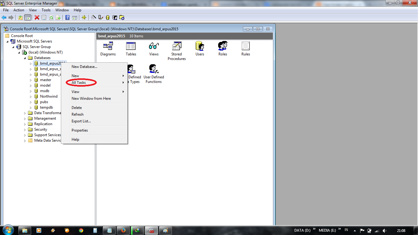Collapse the Databases folder node
418x235 pixels.
[25, 58]
